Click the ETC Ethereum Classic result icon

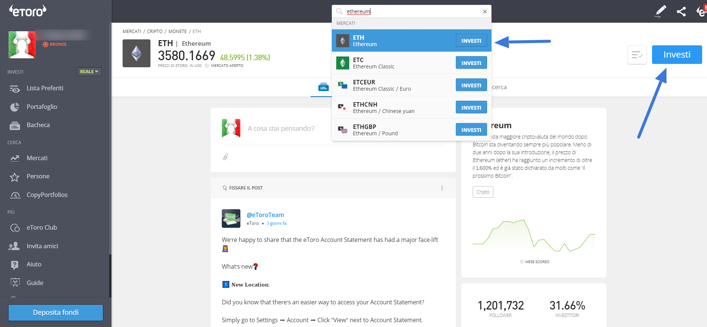[343, 63]
